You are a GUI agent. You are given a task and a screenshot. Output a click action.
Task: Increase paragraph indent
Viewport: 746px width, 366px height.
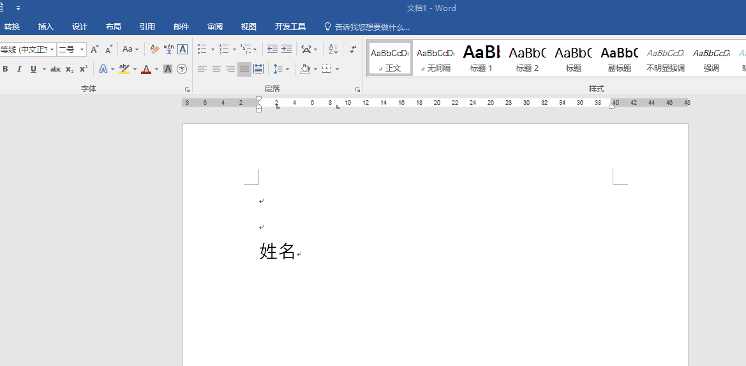click(x=286, y=49)
